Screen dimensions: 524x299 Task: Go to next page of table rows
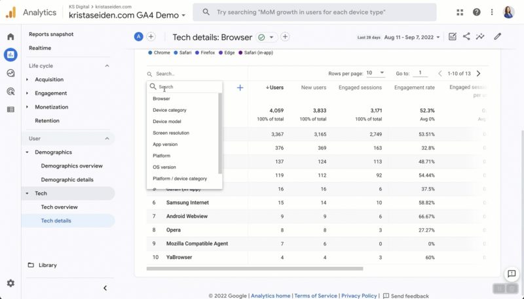coord(479,73)
